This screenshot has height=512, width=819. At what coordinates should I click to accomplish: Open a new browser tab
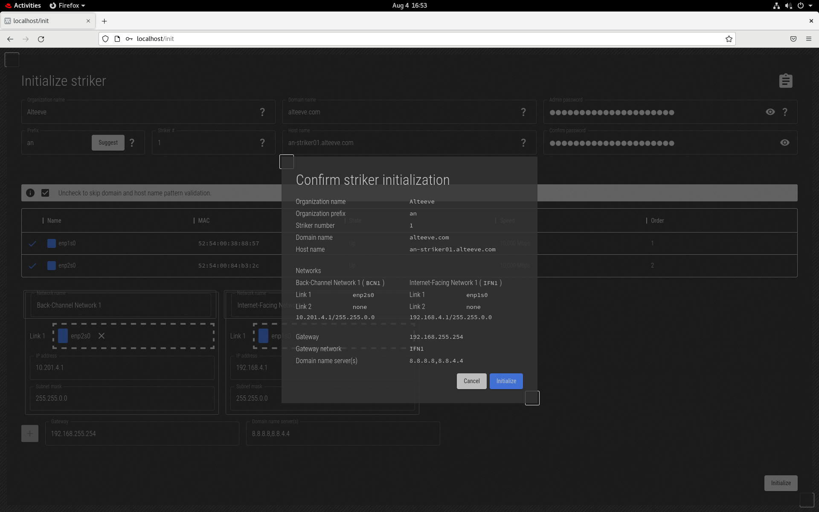(x=105, y=21)
